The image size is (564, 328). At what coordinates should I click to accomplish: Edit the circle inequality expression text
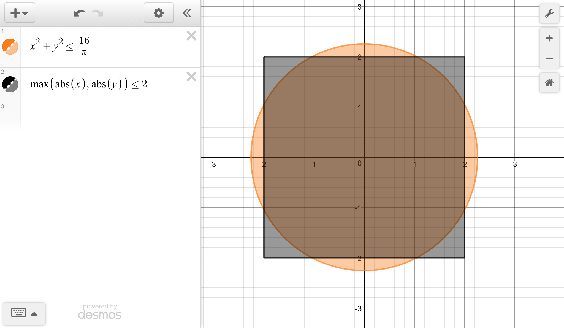60,46
